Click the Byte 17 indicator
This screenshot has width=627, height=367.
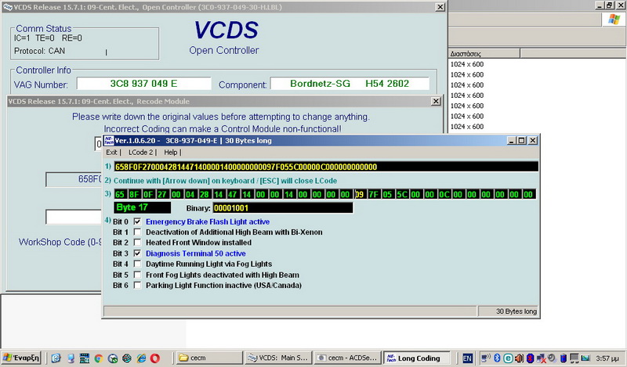point(142,207)
